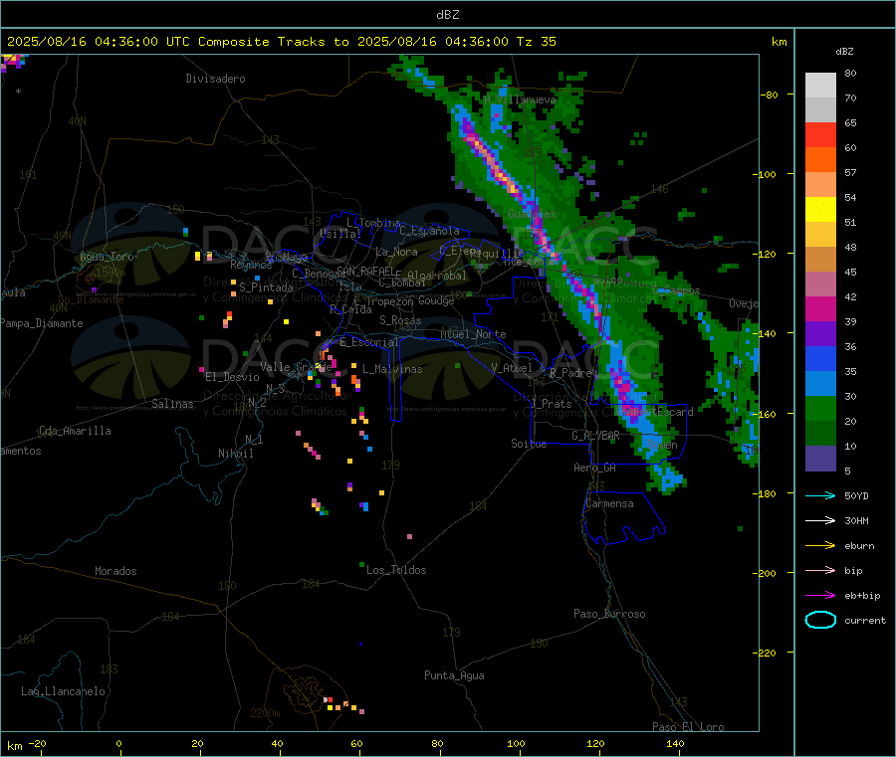896x757 pixels.
Task: Click the 'dBZ' title at top center
Action: coord(447,15)
